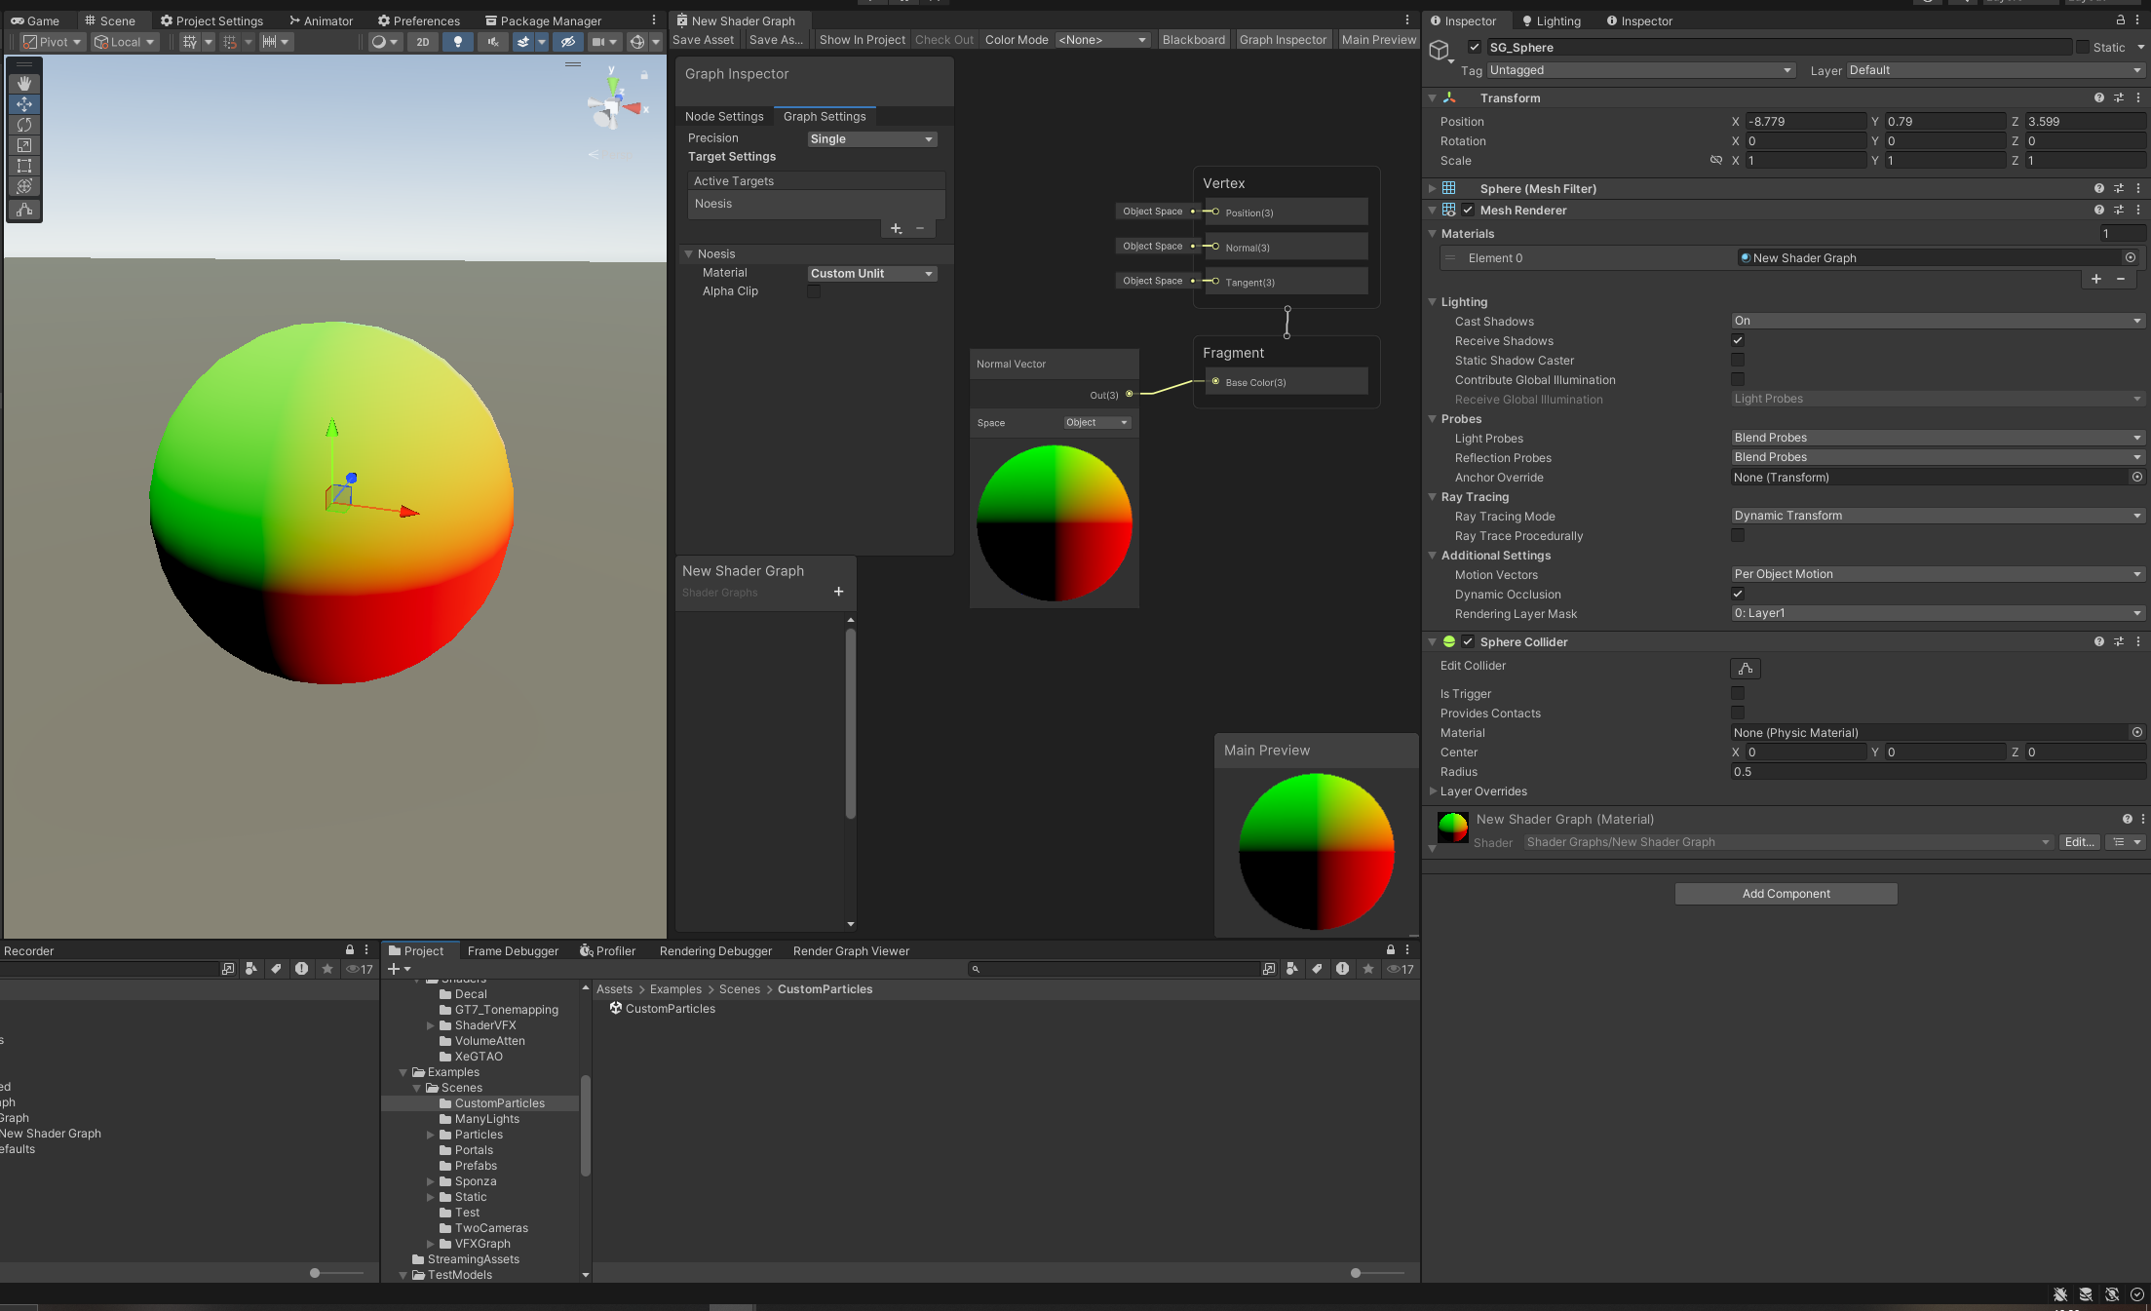Select the Transform tool
Viewport: 2151px width, 1311px height.
[x=24, y=186]
